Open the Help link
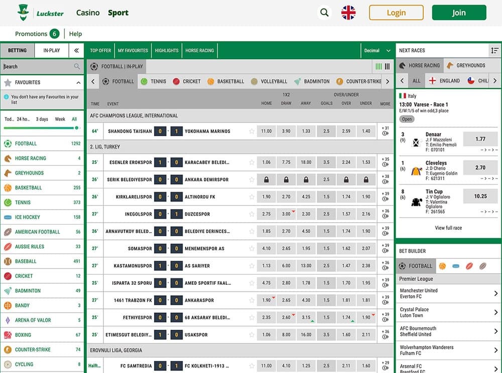Screen dimensions: 502x373 click(76, 34)
